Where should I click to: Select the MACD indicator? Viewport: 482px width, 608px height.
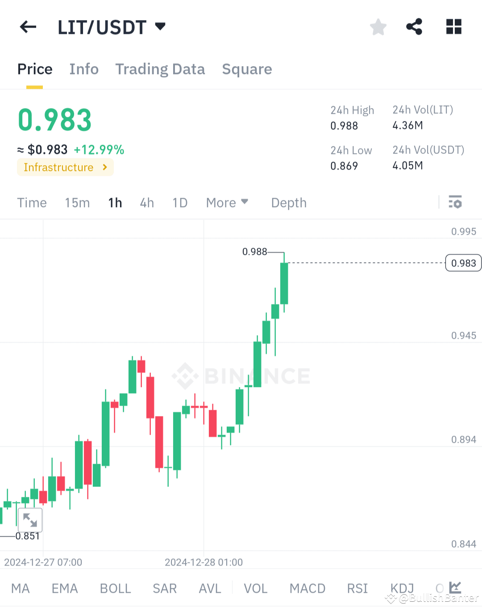coord(307,588)
